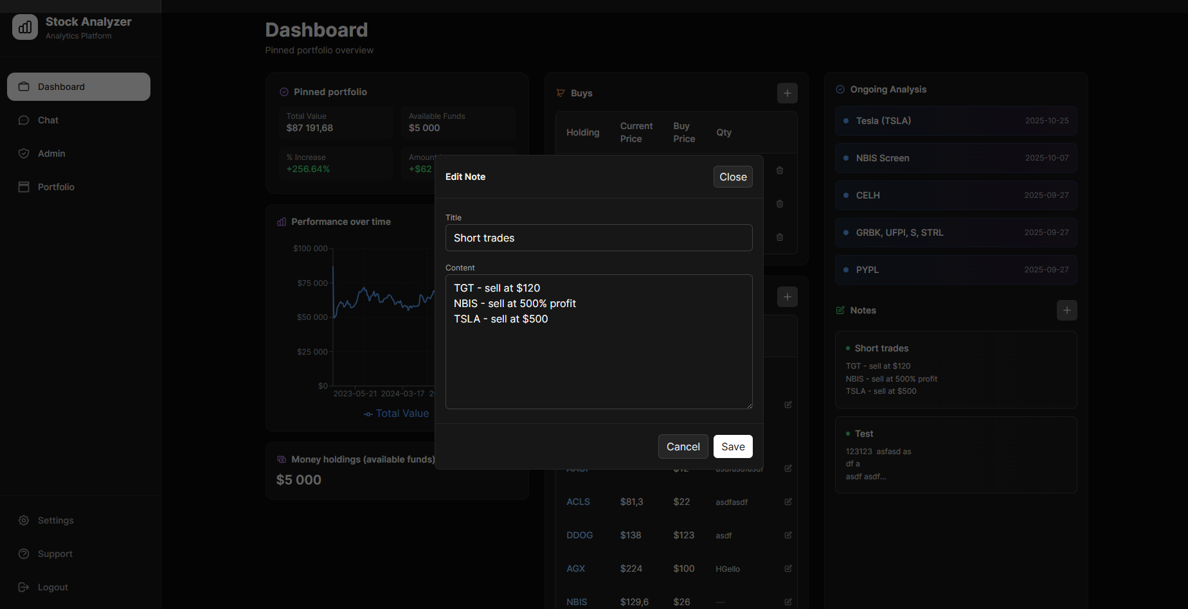Open Portfolio using the briefcase icon

[x=23, y=187]
